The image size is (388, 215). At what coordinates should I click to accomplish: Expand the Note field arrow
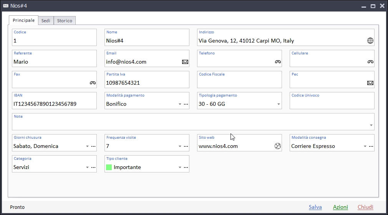(371, 125)
